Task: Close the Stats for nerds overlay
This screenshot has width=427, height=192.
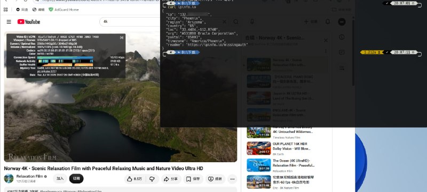Action: point(122,37)
